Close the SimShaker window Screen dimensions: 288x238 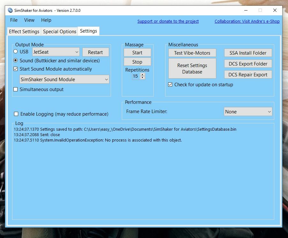point(275,10)
